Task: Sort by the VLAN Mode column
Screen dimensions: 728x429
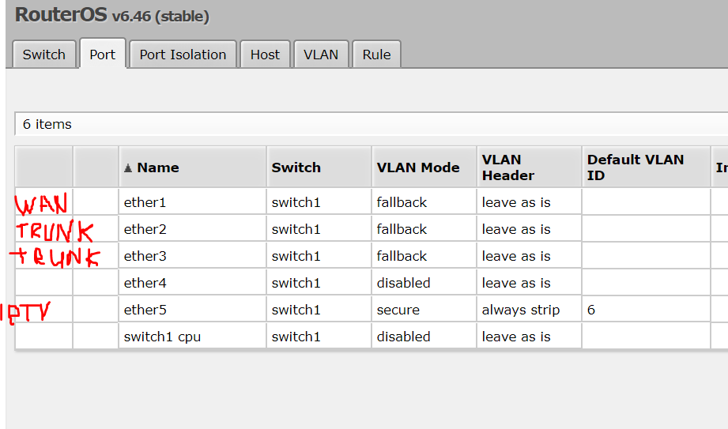Action: [417, 167]
